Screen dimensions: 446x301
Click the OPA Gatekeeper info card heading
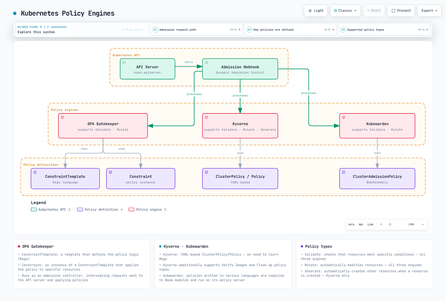point(38,246)
